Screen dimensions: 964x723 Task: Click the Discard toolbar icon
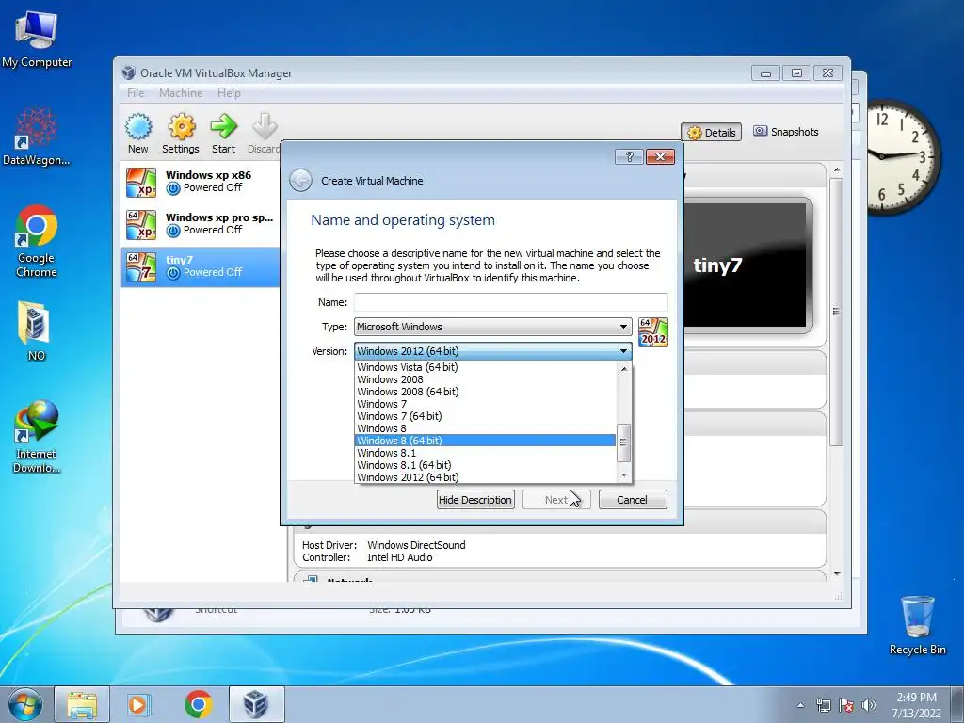[264, 133]
